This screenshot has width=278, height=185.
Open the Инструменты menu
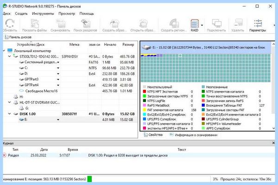point(43,13)
